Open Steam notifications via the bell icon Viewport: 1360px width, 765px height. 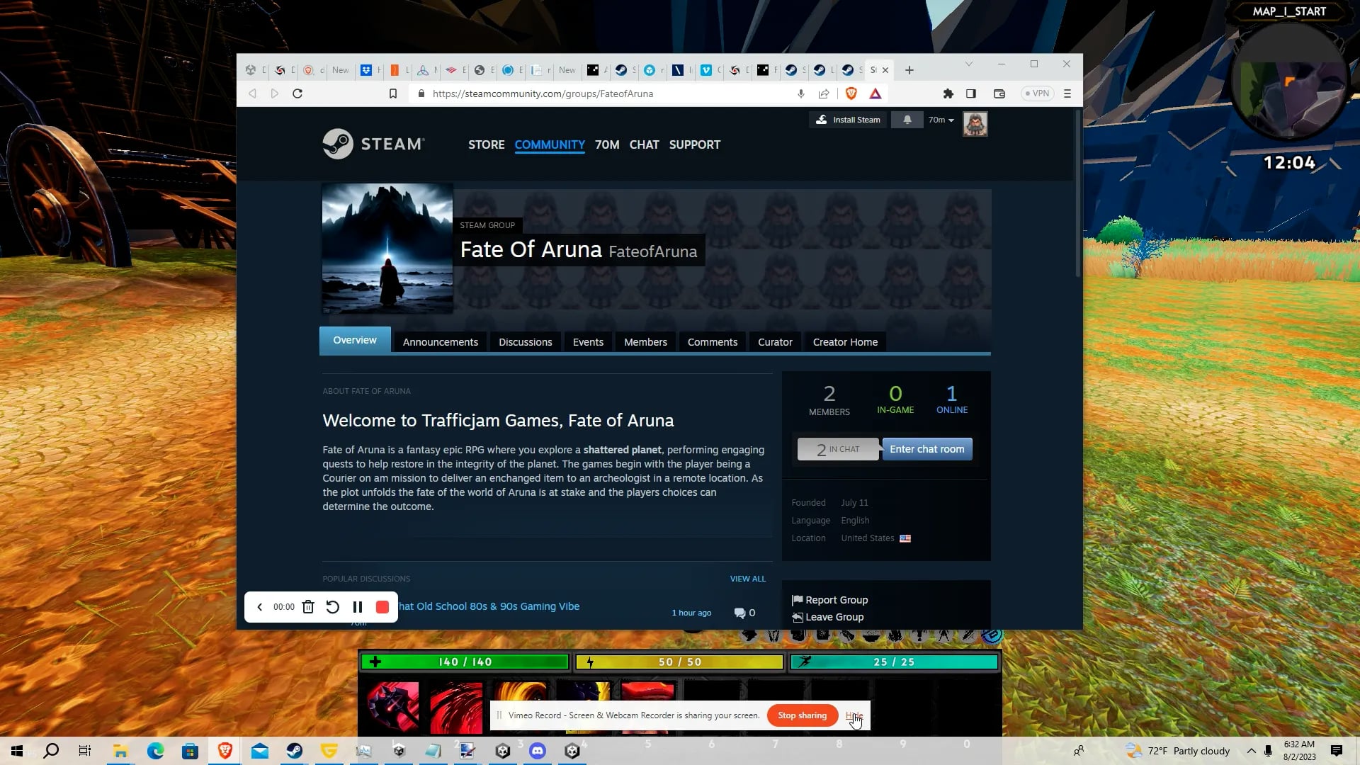907,120
